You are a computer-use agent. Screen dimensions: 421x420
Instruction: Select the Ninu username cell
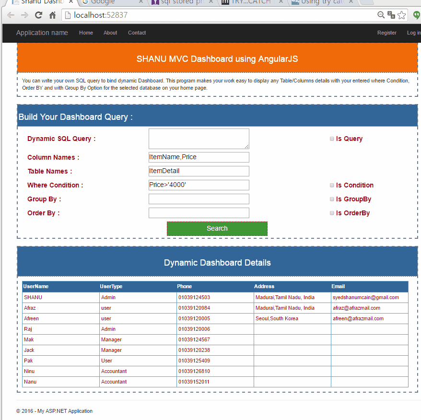pos(61,371)
